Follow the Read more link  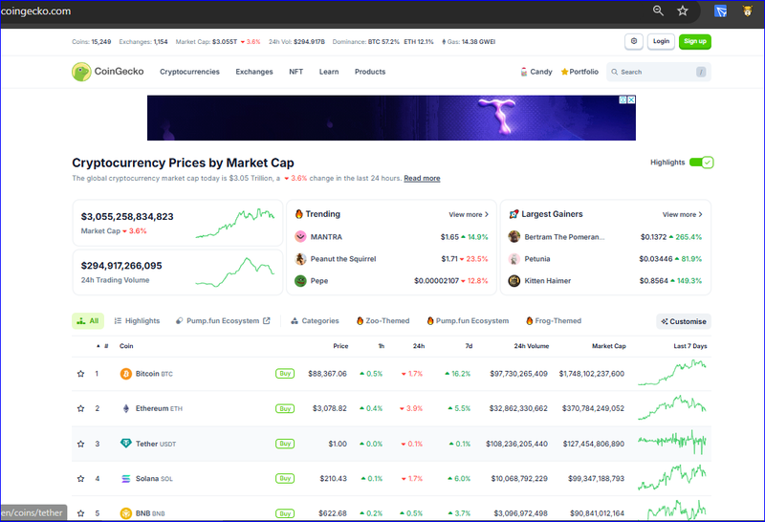[x=422, y=179]
